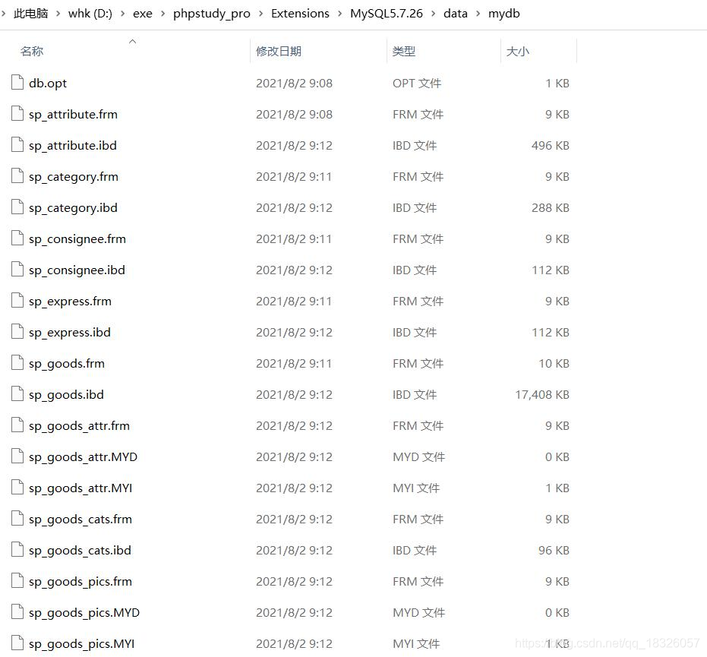This screenshot has height=657, width=707.
Task: Go to whk (D:) drive breadcrumb
Action: click(x=90, y=14)
